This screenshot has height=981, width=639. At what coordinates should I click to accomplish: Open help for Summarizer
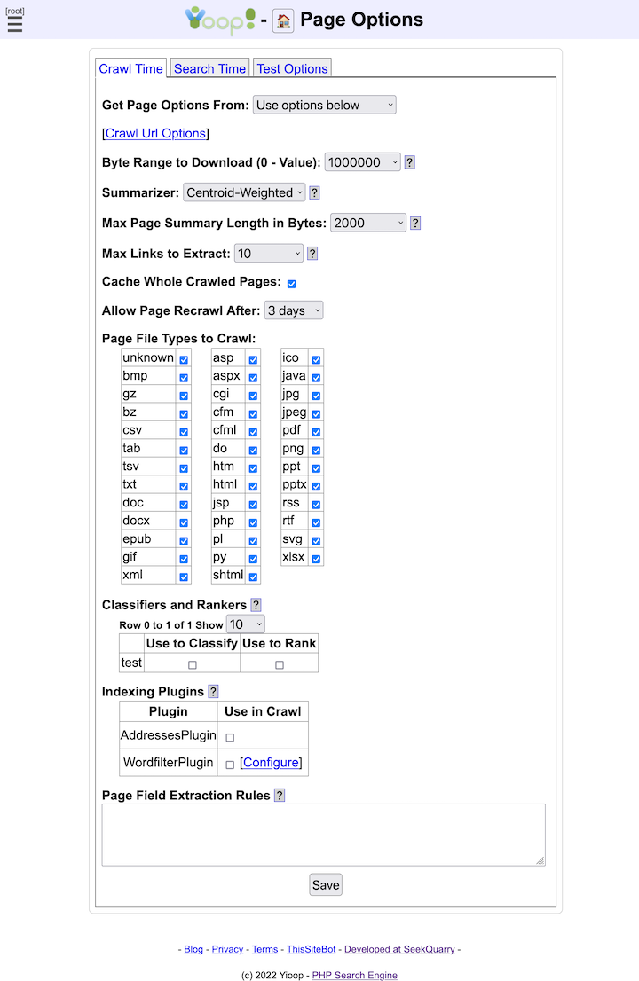click(x=315, y=192)
